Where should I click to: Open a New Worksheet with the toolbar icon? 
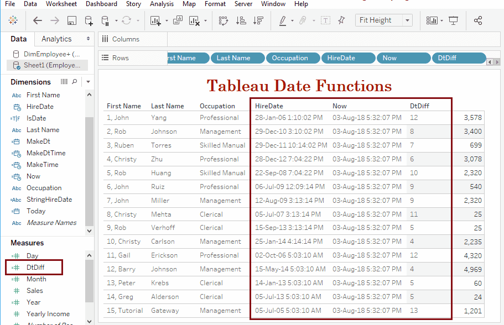point(157,20)
